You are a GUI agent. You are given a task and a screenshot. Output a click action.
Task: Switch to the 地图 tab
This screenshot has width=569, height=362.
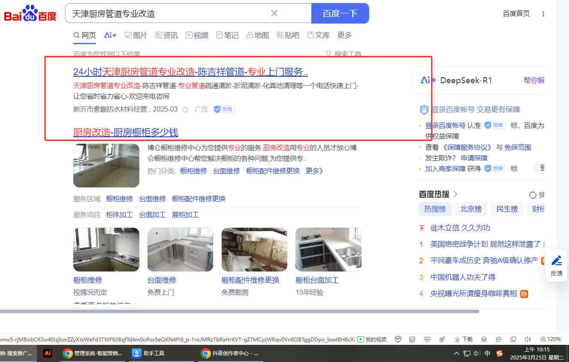[x=258, y=35]
